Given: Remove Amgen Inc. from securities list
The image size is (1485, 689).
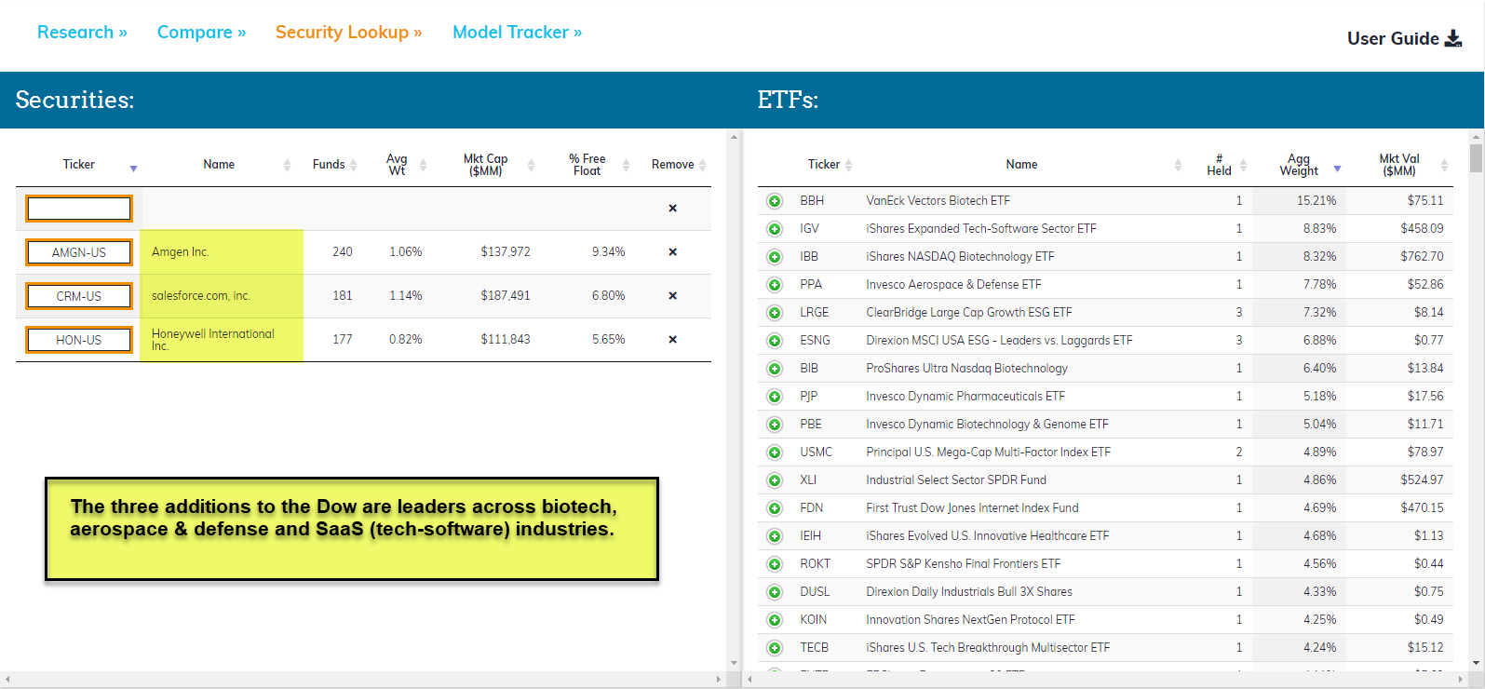Looking at the screenshot, I should [672, 252].
